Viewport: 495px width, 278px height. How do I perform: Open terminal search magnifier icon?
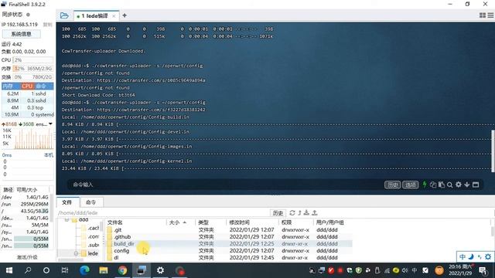(450, 185)
